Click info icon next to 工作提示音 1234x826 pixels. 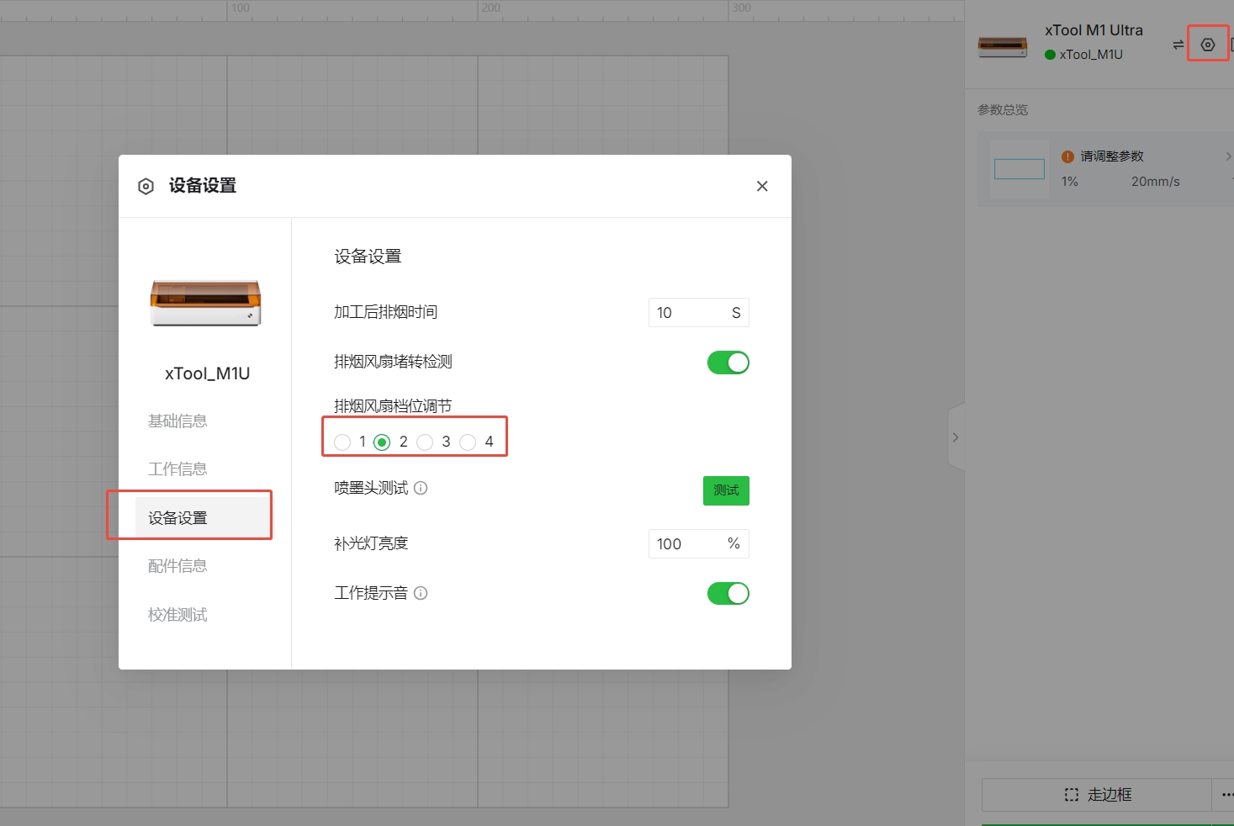tap(421, 593)
